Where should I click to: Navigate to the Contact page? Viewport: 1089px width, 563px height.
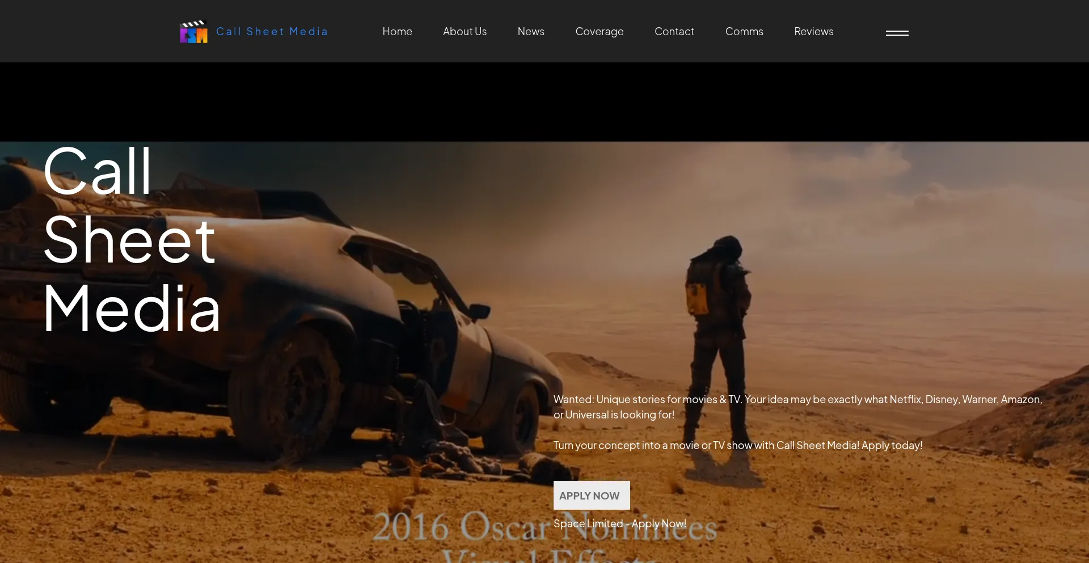pos(674,32)
